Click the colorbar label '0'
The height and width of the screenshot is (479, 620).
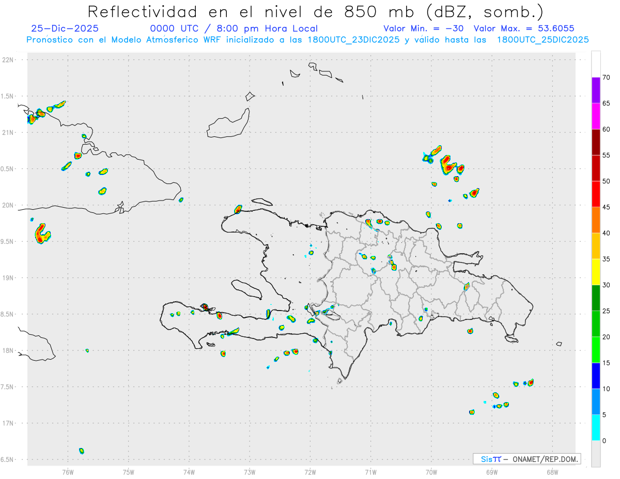(x=605, y=441)
